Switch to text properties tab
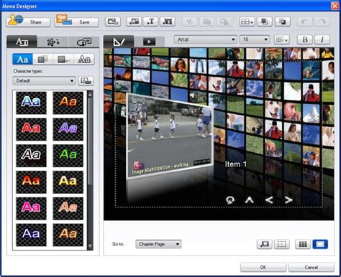341x277 pixels. (22, 42)
